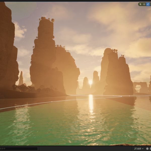Image resolution: width=151 pixels, height=151 pixels.
Task: Click the 追踪 trace icon in status bar
Action: (135, 149)
